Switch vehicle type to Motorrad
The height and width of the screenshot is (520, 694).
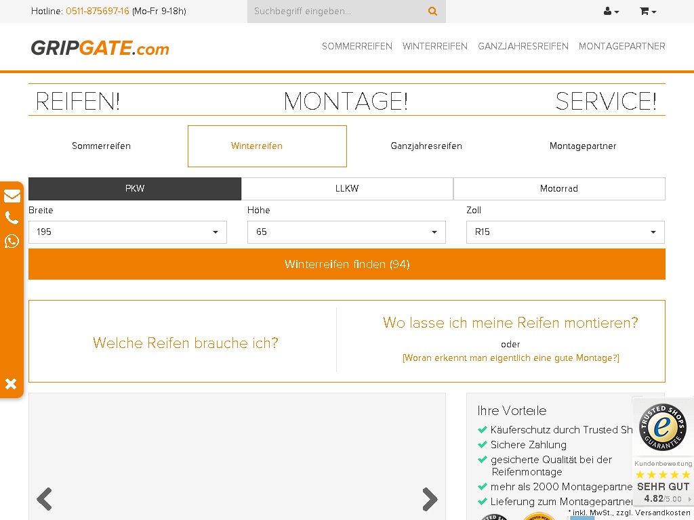click(x=559, y=189)
